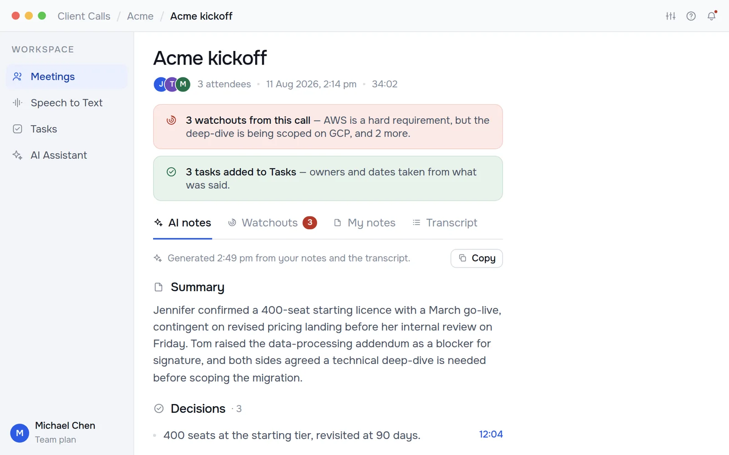This screenshot has width=729, height=455.
Task: Click the decision '400 seats at the starting tier'
Action: [x=292, y=435]
